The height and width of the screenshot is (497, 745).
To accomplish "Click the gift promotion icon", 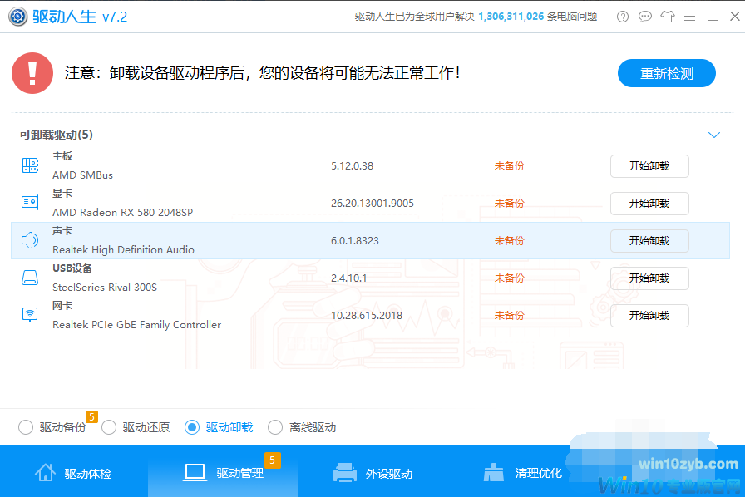I will click(x=668, y=16).
